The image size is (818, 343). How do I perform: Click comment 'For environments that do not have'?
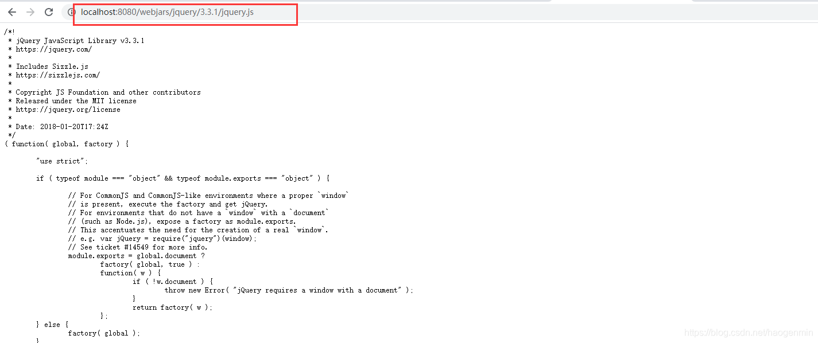(x=198, y=213)
